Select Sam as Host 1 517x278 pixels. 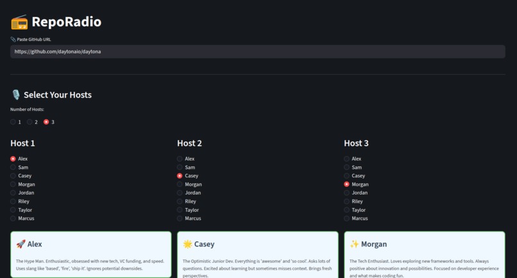click(19, 168)
